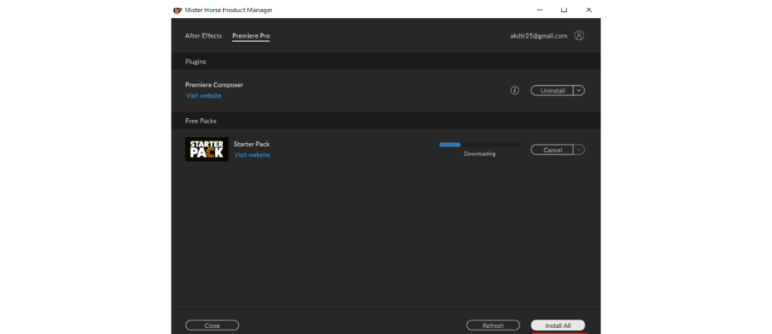Follow Visit website link for Starter Pack
The width and height of the screenshot is (772, 334).
pos(252,155)
